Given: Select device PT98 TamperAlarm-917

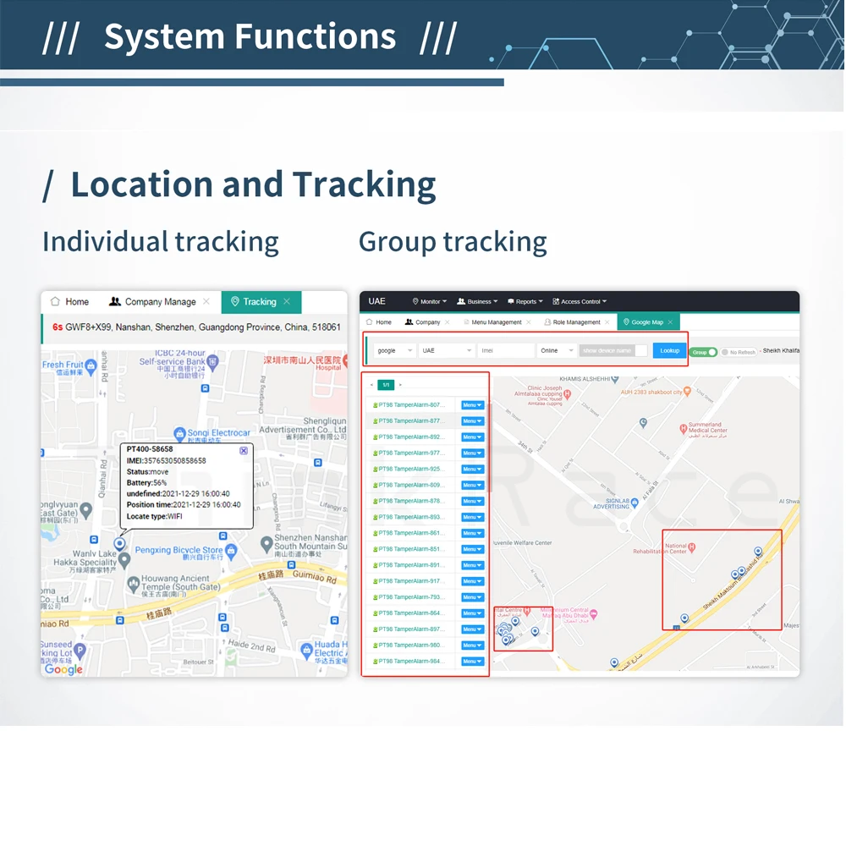Looking at the screenshot, I should pyautogui.click(x=411, y=581).
